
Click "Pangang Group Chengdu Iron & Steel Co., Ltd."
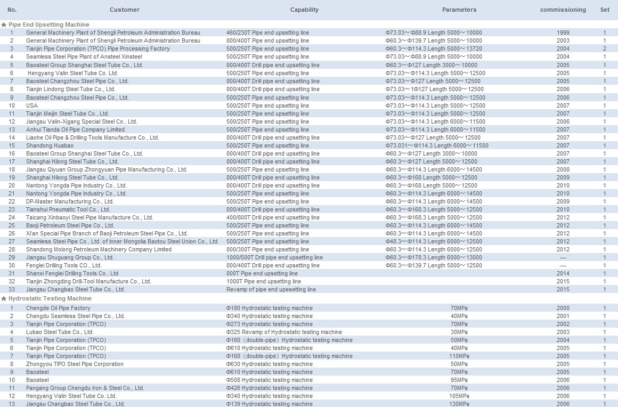click(x=85, y=388)
